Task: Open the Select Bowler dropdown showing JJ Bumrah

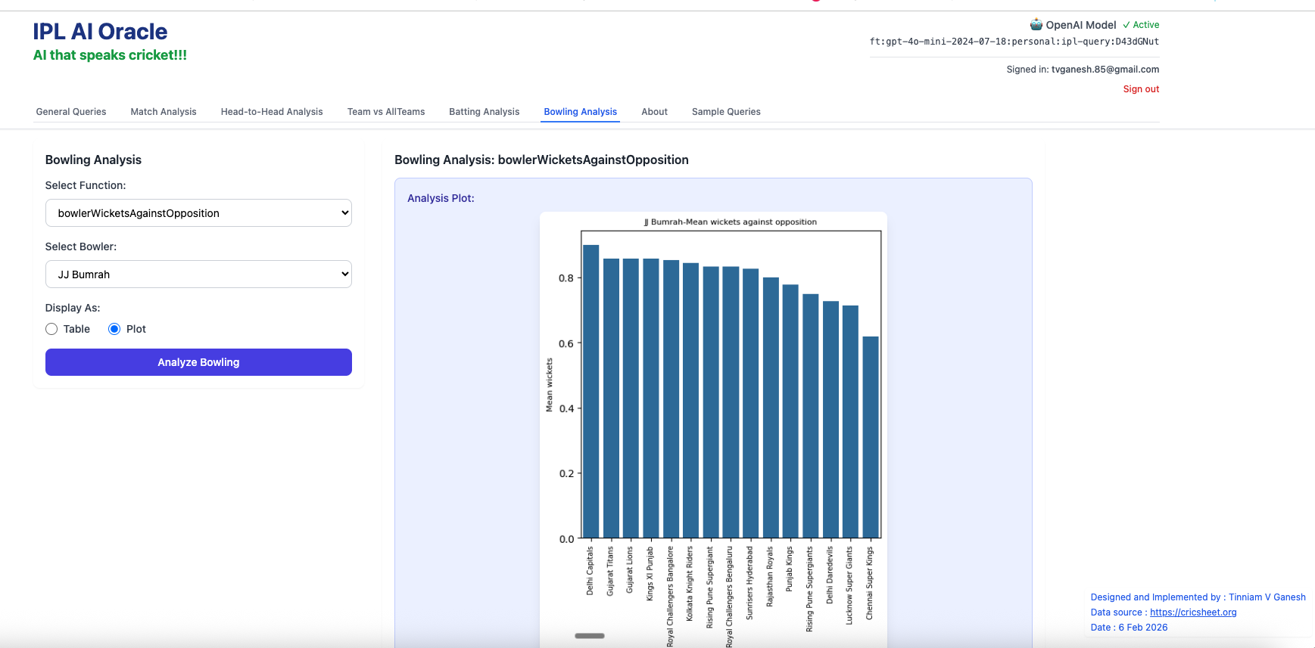Action: coord(198,274)
